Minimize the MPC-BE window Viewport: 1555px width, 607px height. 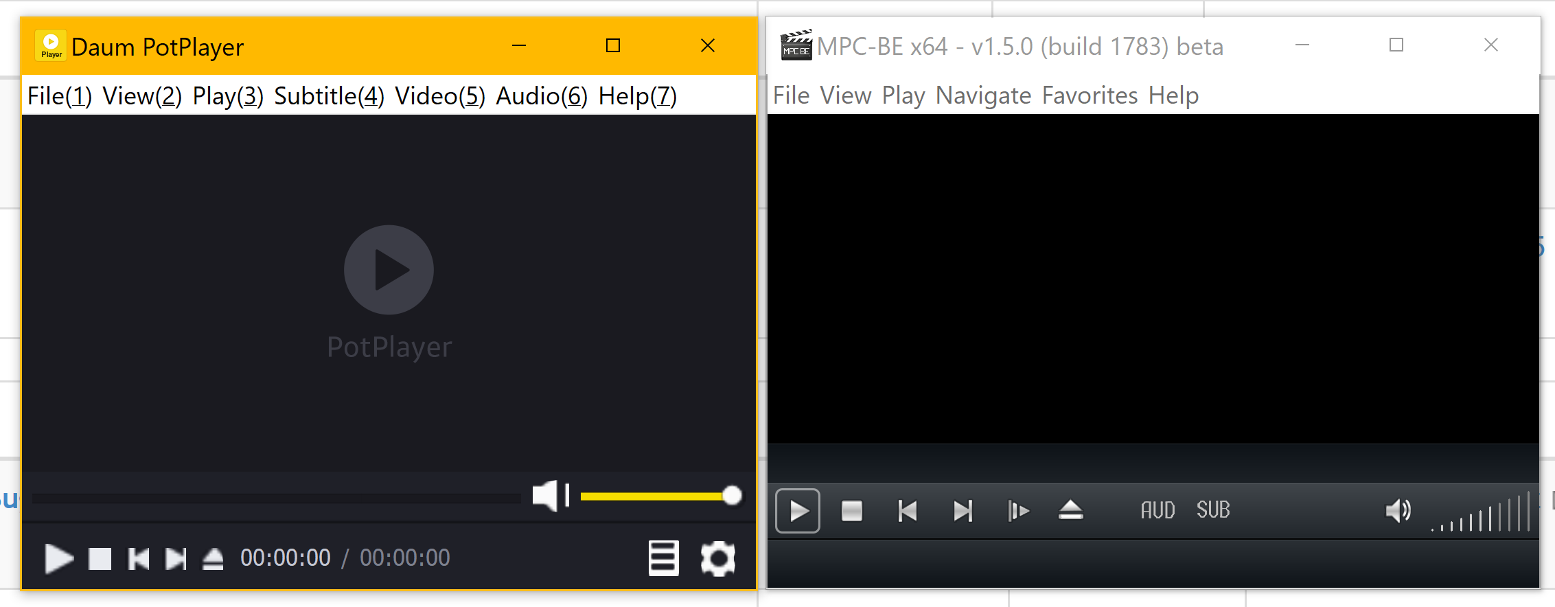pyautogui.click(x=1302, y=45)
